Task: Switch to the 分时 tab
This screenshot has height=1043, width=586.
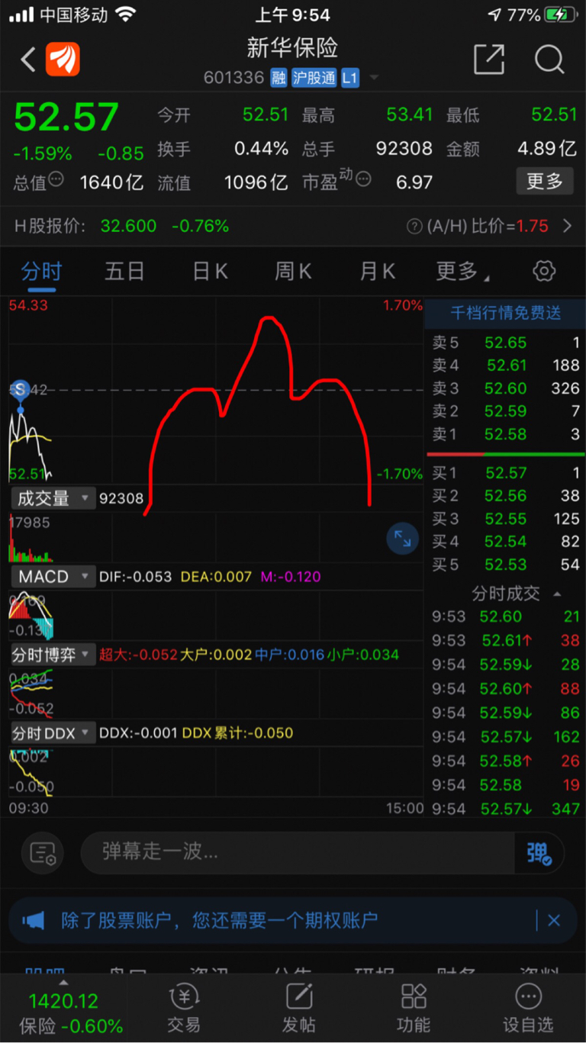Action: click(41, 271)
